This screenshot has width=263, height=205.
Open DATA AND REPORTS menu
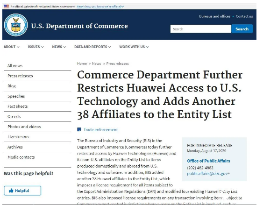tap(92, 47)
